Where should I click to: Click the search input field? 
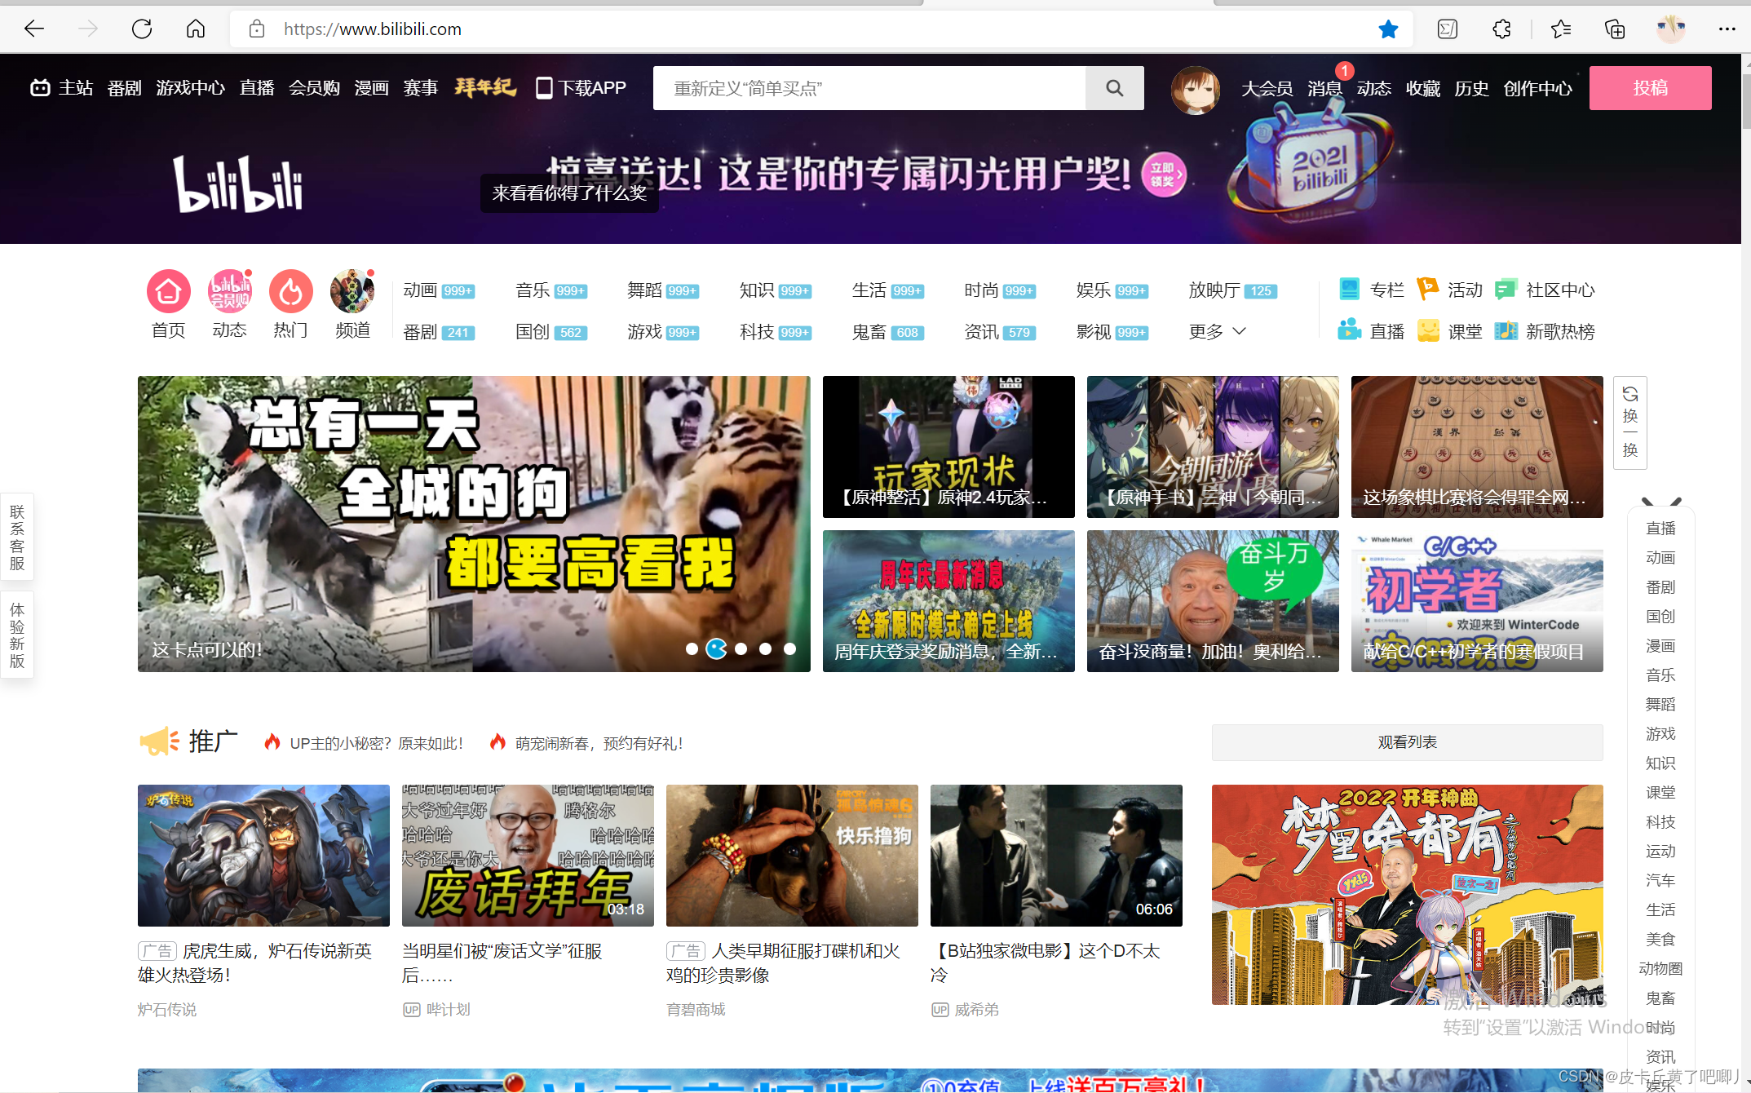[x=869, y=88]
